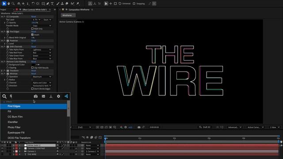Screen dimensions: 283x159
Task: Click the magnifier search icon in effect panel
Action: point(4,96)
